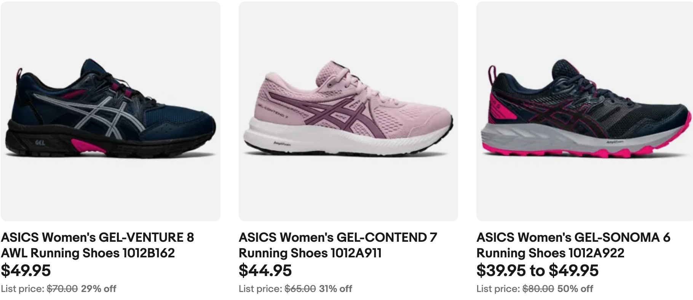Viewport: 693px width, 300px height.
Task: Open ASICS Women's GEL-VENTURE 8 AWL title link
Action: [97, 245]
